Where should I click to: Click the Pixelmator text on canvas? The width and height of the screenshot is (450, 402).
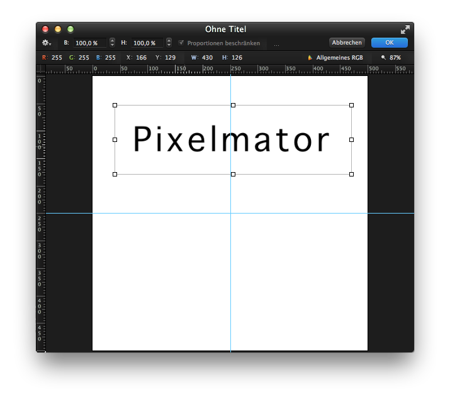(231, 139)
